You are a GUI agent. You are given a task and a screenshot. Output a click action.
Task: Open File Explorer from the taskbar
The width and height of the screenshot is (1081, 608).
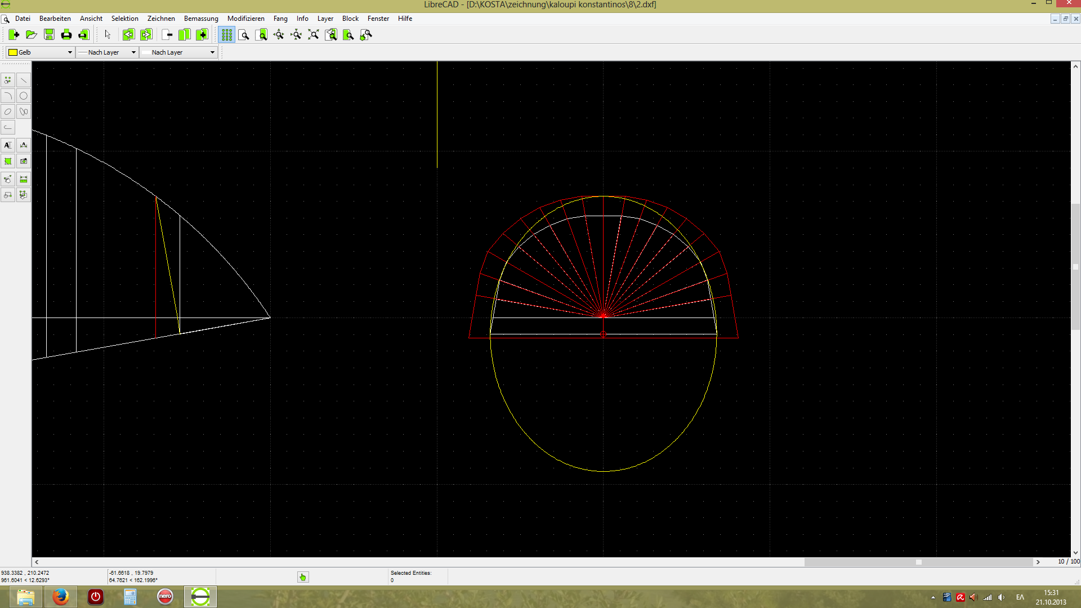click(x=25, y=597)
